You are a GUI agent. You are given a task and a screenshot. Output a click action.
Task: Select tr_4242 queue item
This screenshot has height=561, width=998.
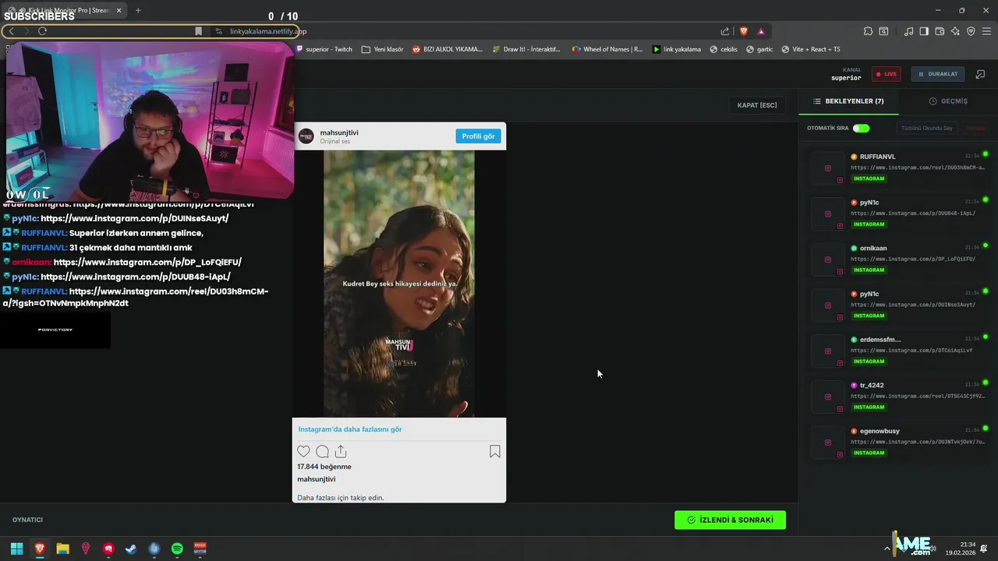(899, 396)
